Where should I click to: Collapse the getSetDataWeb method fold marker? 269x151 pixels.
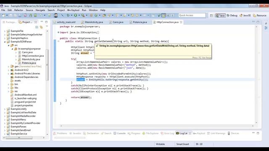tap(58, 41)
